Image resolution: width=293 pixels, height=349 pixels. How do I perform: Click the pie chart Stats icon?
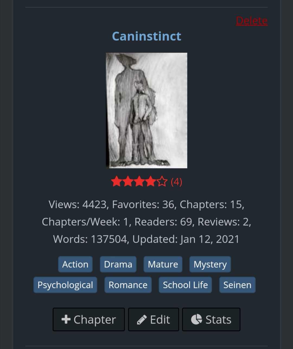196,319
